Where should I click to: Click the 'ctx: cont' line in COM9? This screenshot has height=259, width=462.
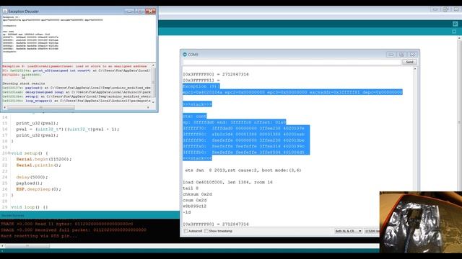(194, 117)
